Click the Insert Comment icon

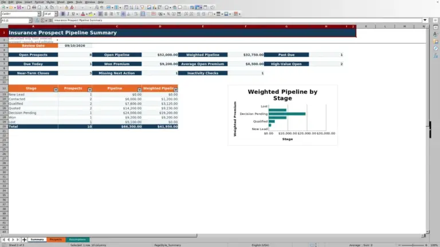tap(180, 7)
